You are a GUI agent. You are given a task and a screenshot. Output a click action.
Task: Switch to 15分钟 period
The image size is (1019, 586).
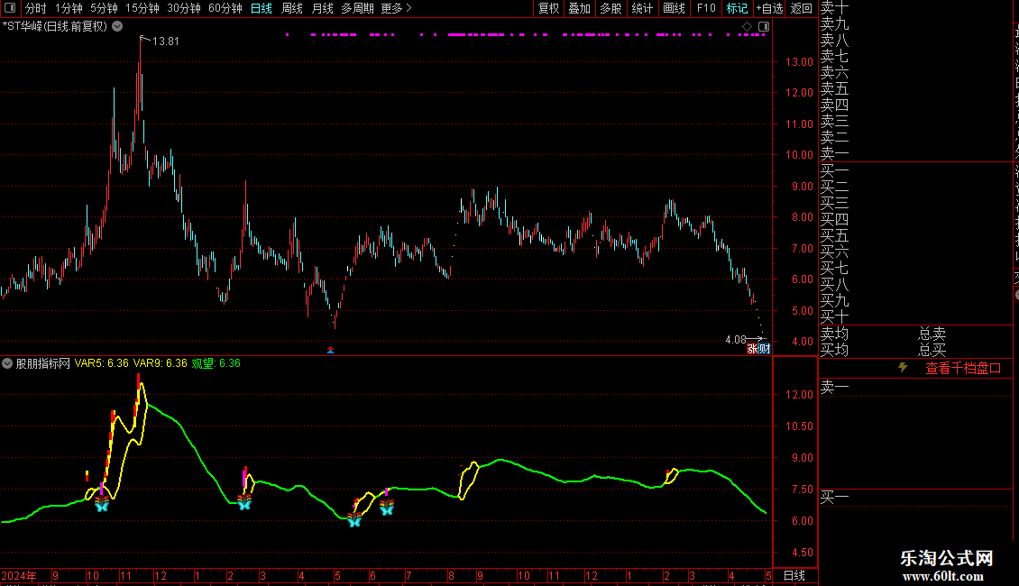[142, 8]
